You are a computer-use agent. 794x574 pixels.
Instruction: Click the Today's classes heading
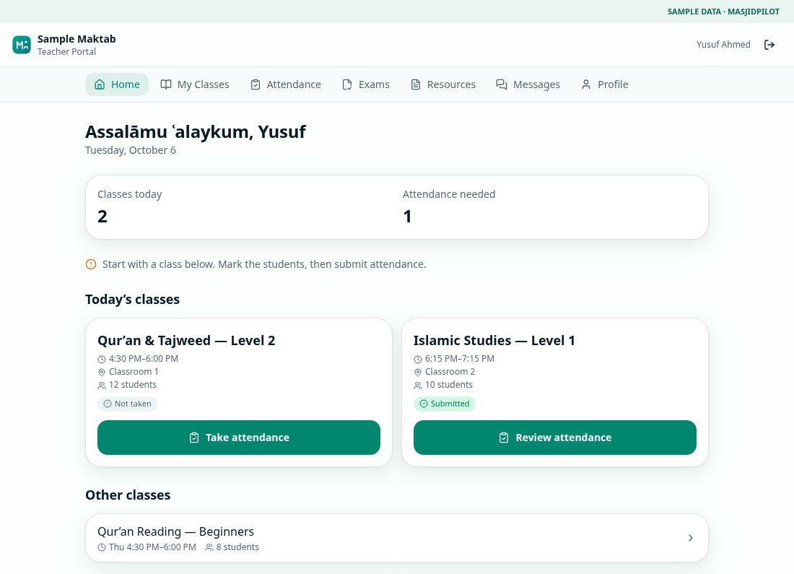tap(132, 300)
